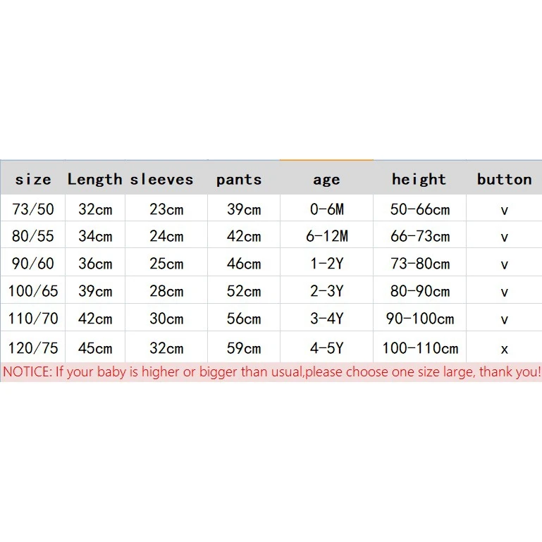Viewport: 542px width, 542px height.
Task: Select the 110/70 size cell
Action: click(33, 318)
